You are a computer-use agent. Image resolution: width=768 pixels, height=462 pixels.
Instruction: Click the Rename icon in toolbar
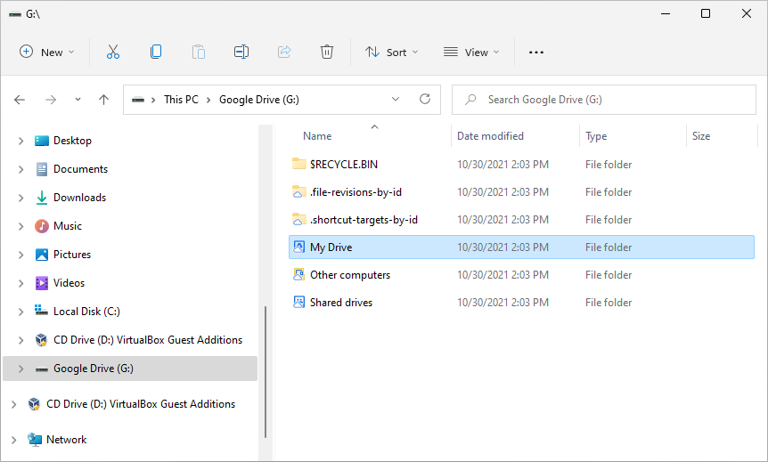click(241, 52)
